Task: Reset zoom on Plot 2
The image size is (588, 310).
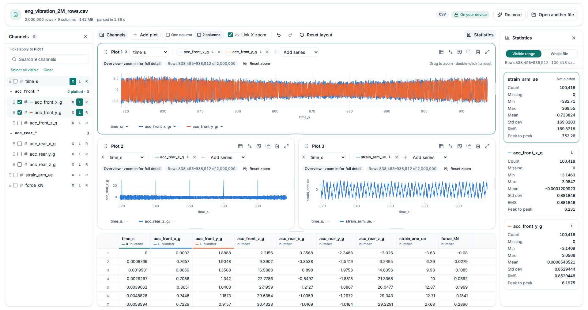Action: coord(256,169)
